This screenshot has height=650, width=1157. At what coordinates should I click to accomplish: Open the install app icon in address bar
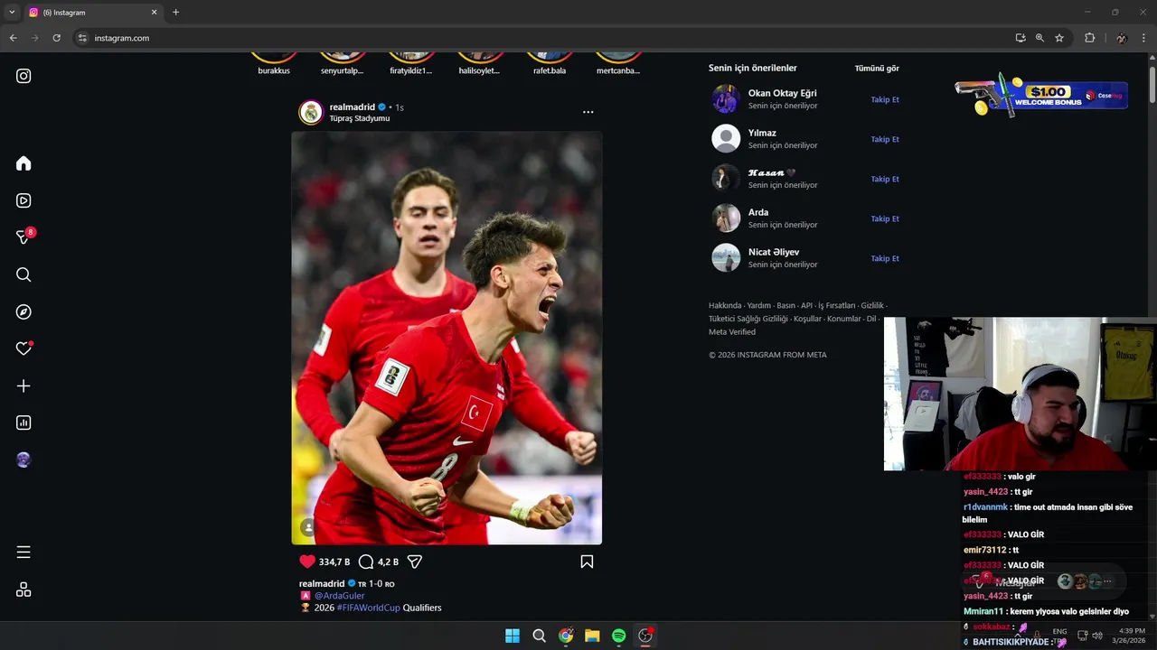(x=1021, y=38)
